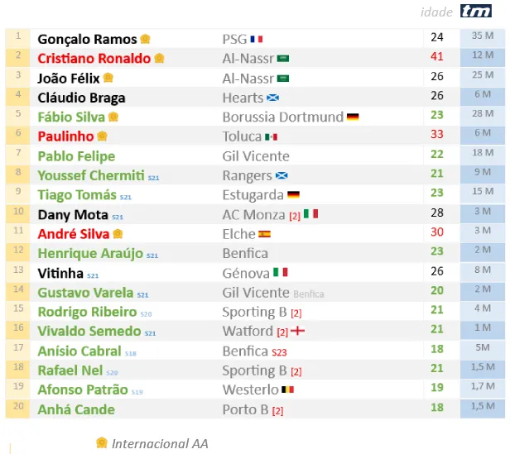Click the Spanish flag beside Elche
The width and height of the screenshot is (510, 454).
point(264,234)
